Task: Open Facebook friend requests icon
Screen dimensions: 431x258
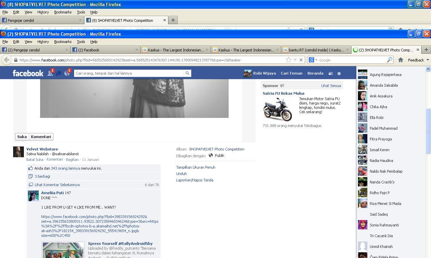Action: tap(50, 73)
